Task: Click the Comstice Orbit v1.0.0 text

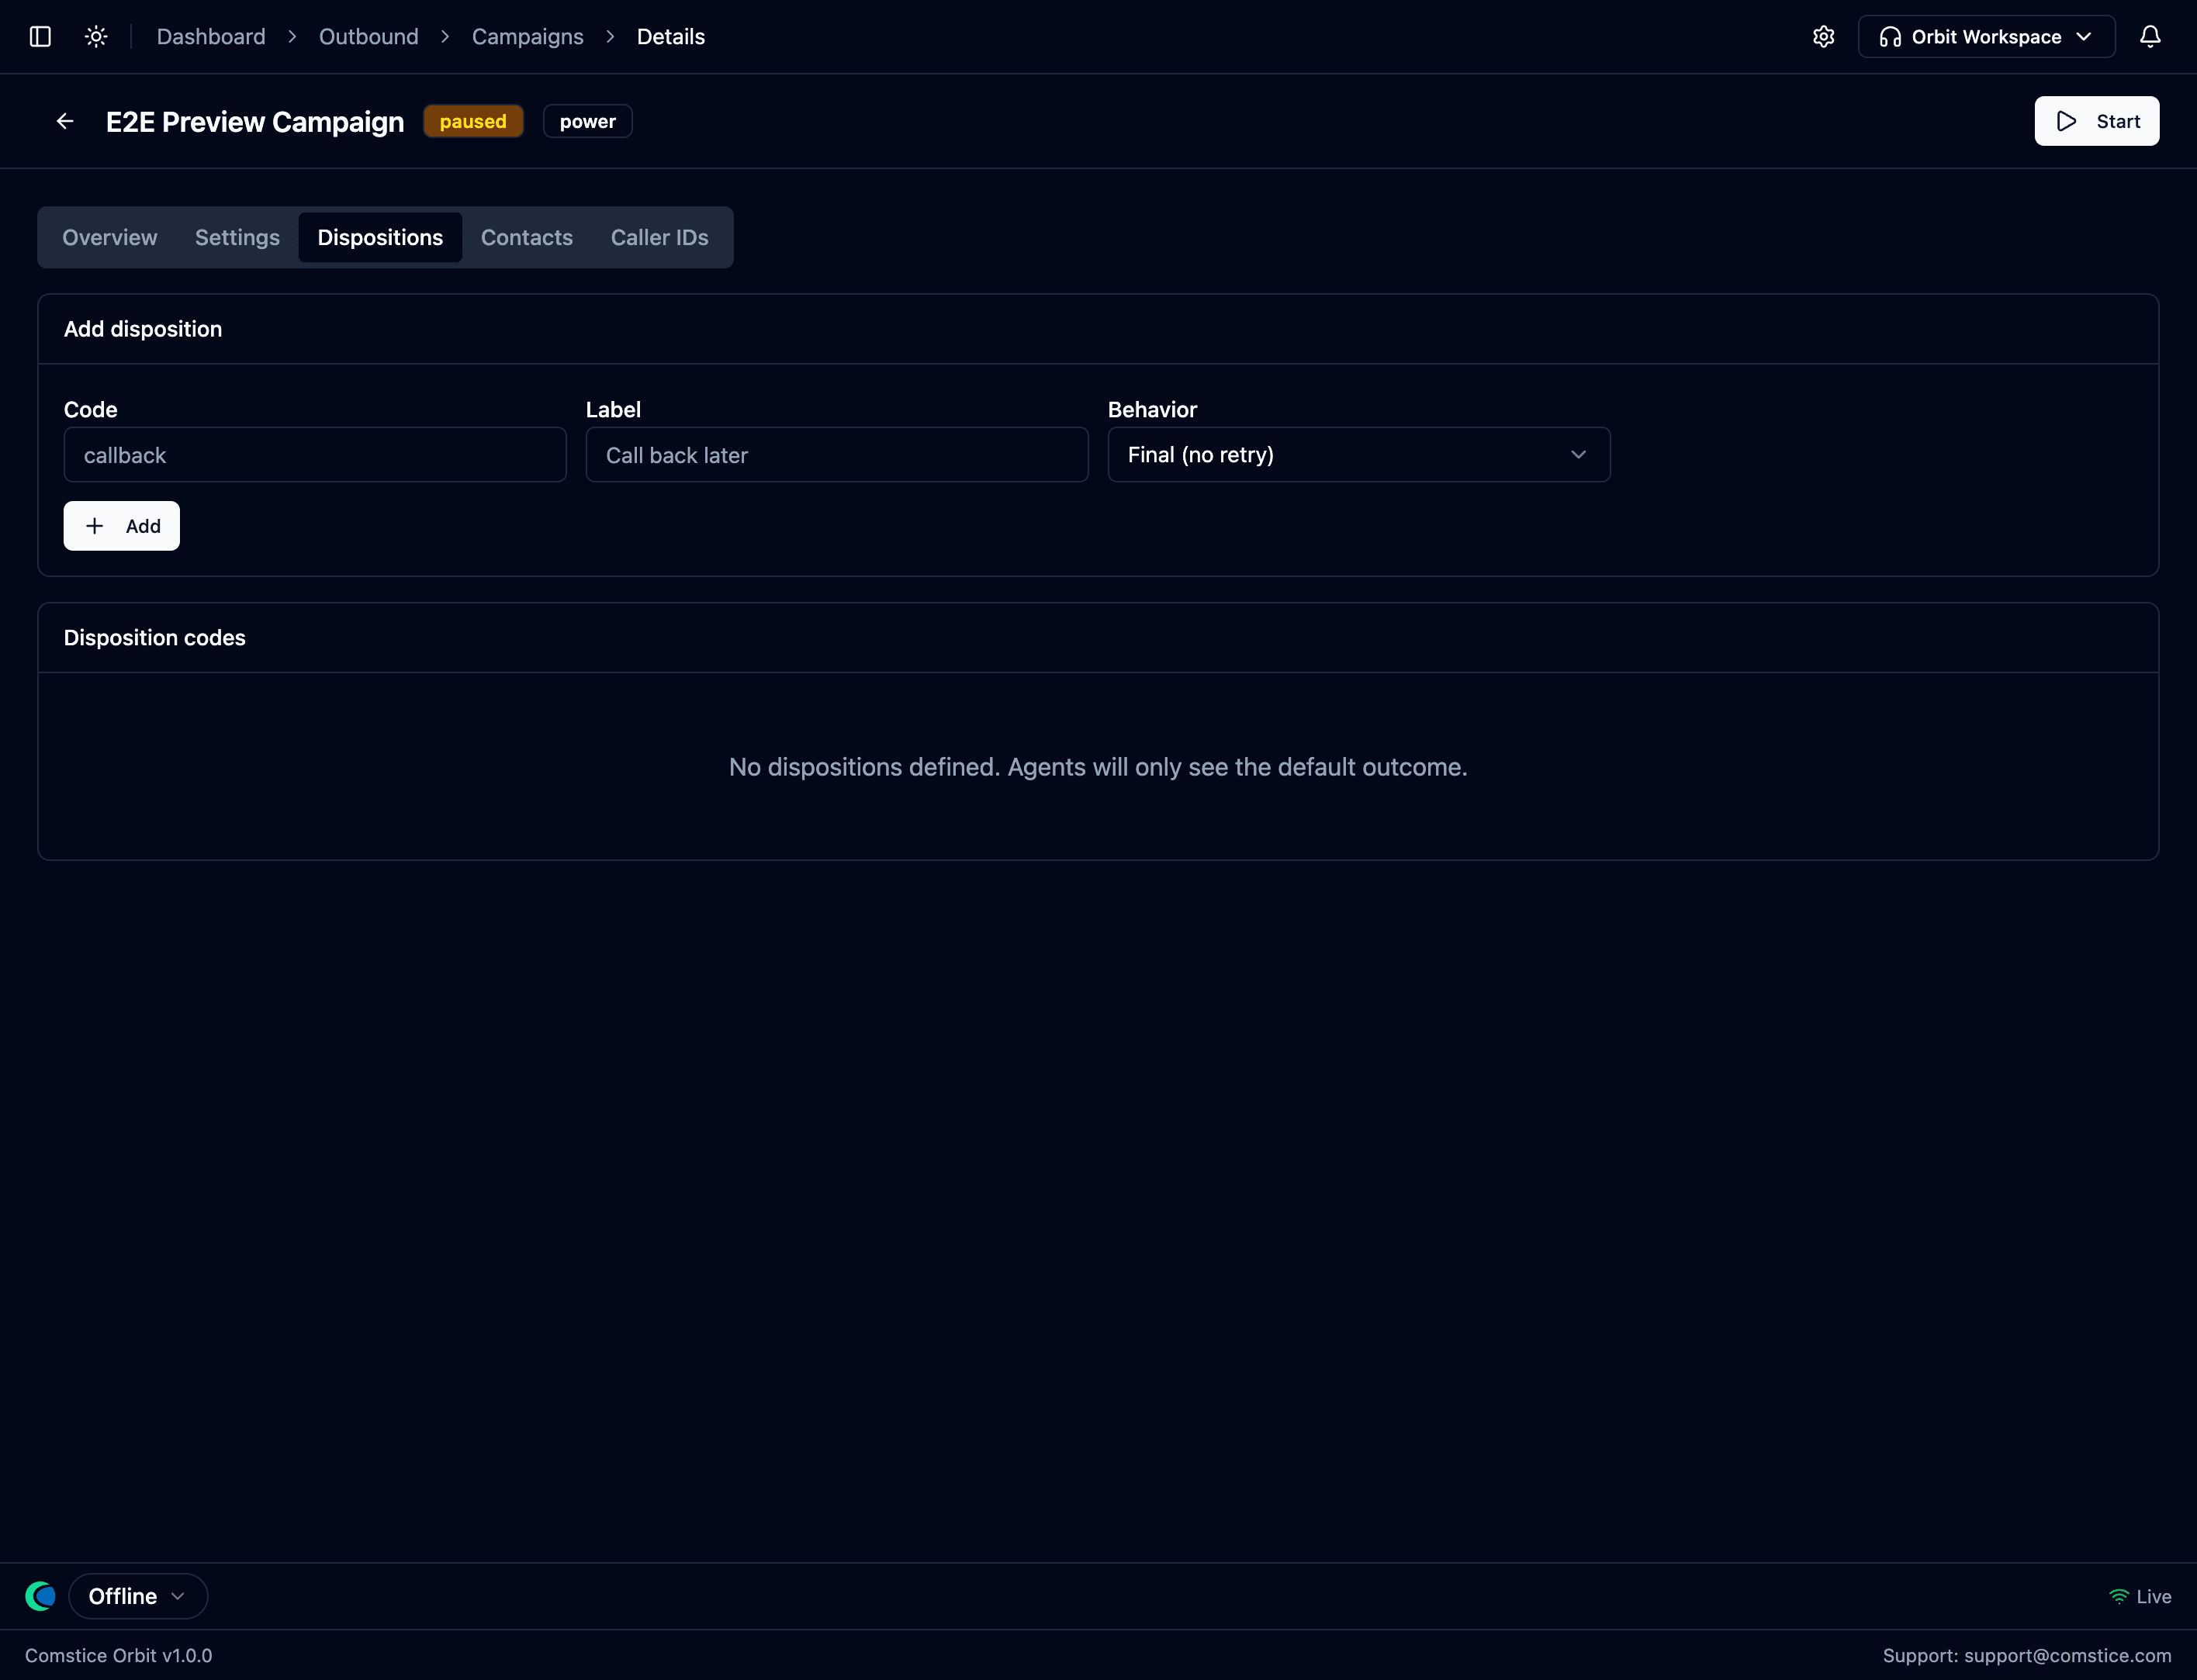Action: 119,1656
